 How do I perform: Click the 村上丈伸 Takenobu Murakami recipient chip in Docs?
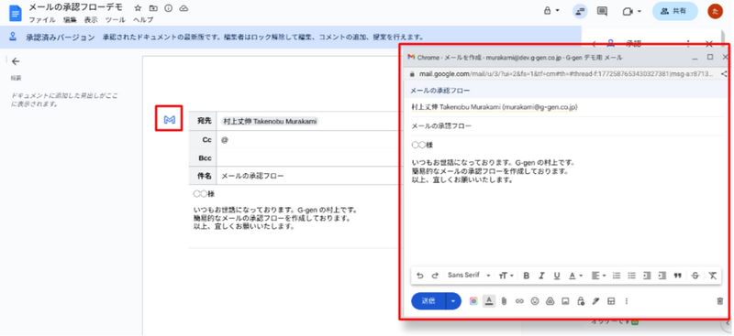[x=269, y=121]
